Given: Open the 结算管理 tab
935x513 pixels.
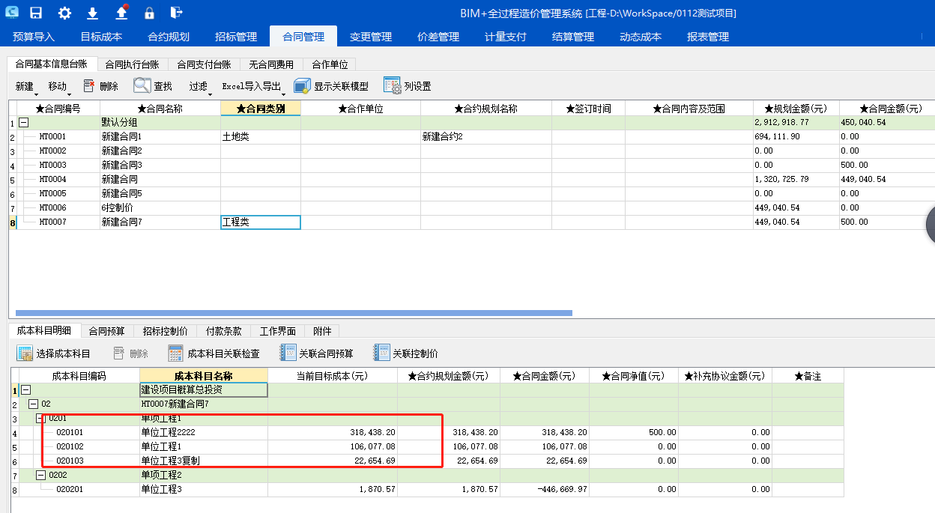Looking at the screenshot, I should click(573, 37).
